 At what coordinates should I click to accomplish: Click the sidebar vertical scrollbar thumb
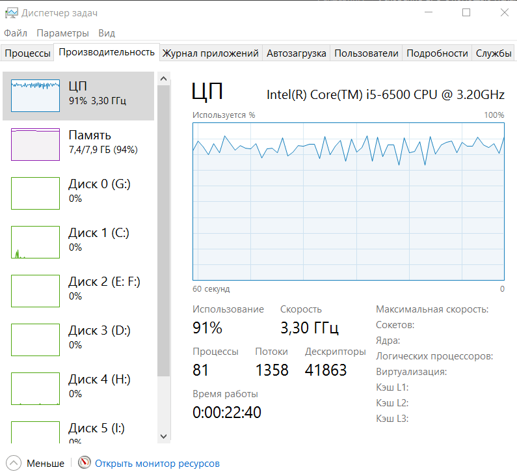[163, 230]
